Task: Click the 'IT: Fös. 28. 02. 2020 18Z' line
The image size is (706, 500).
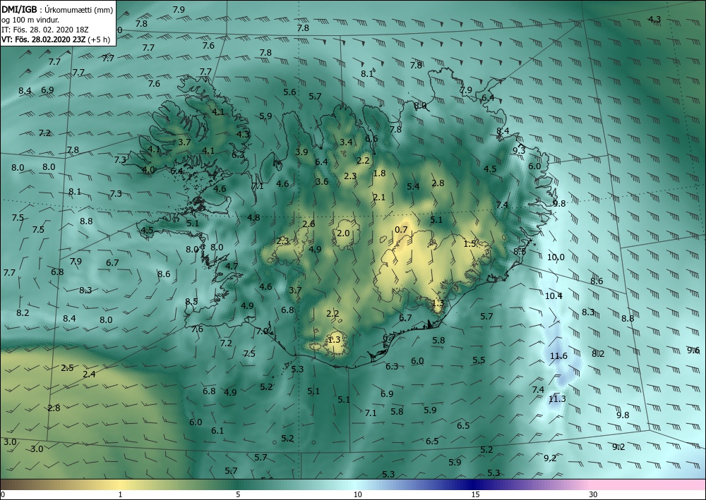Action: pos(44,30)
